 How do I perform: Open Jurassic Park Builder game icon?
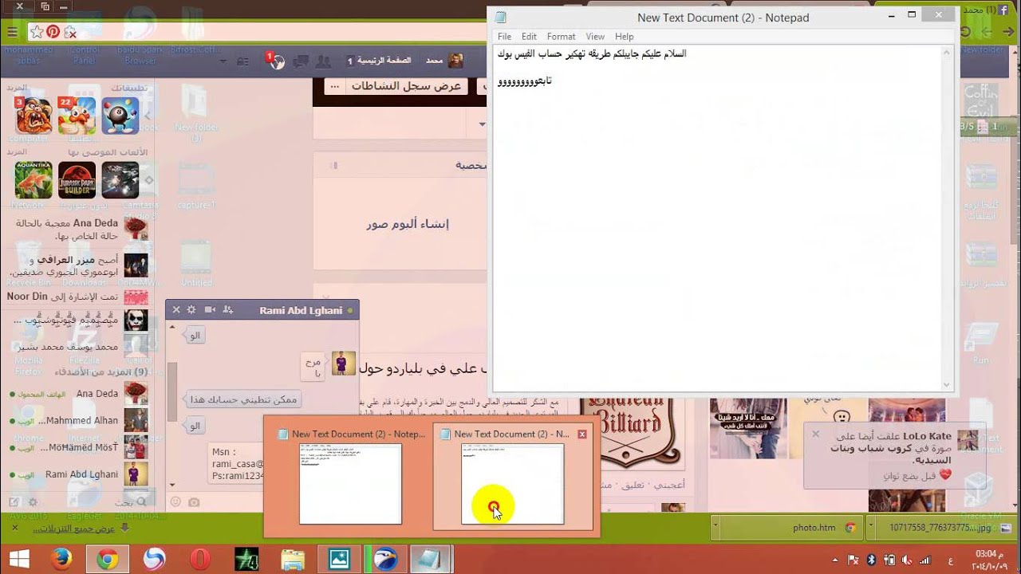pyautogui.click(x=77, y=180)
